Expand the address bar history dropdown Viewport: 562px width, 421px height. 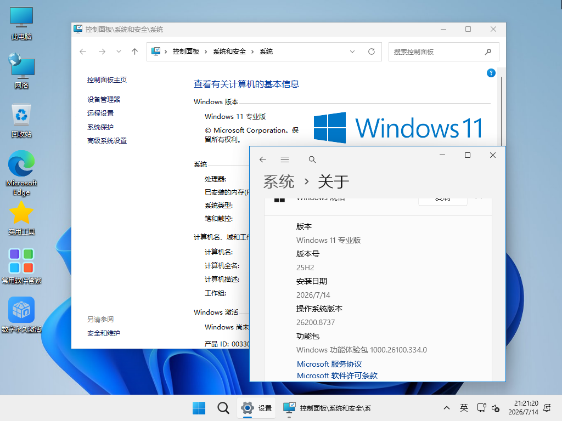[x=352, y=52]
